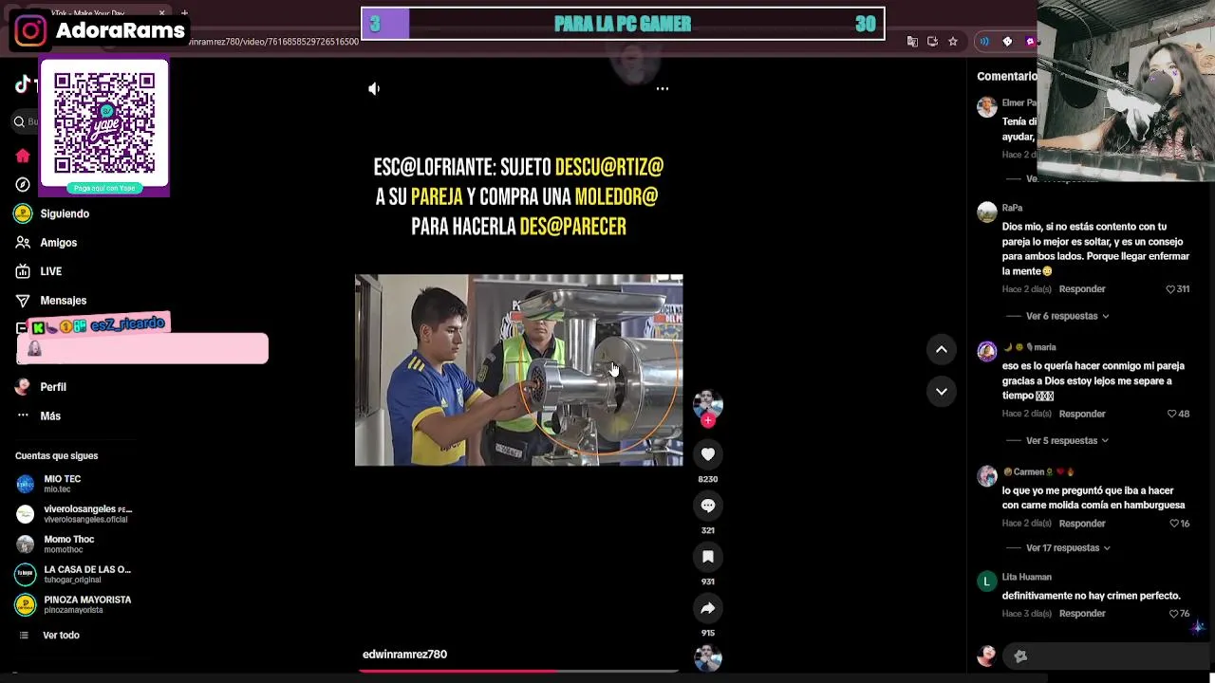Open LA CASA DE LAS O... account
The width and height of the screenshot is (1215, 683).
click(73, 574)
